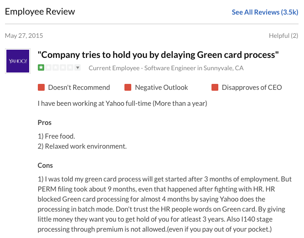
Task: Click the red Disapproves of CEO indicator
Action: pos(215,87)
